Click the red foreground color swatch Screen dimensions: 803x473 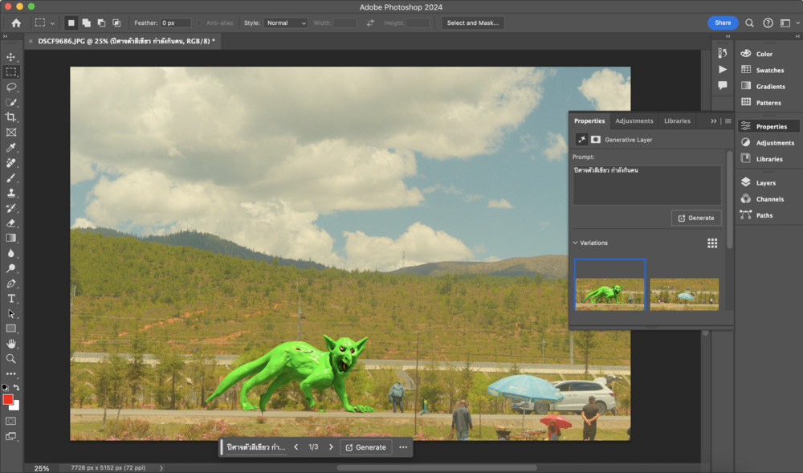8,399
